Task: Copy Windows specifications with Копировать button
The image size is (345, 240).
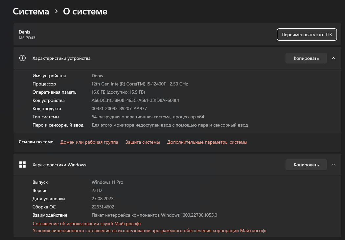Action: (306, 165)
